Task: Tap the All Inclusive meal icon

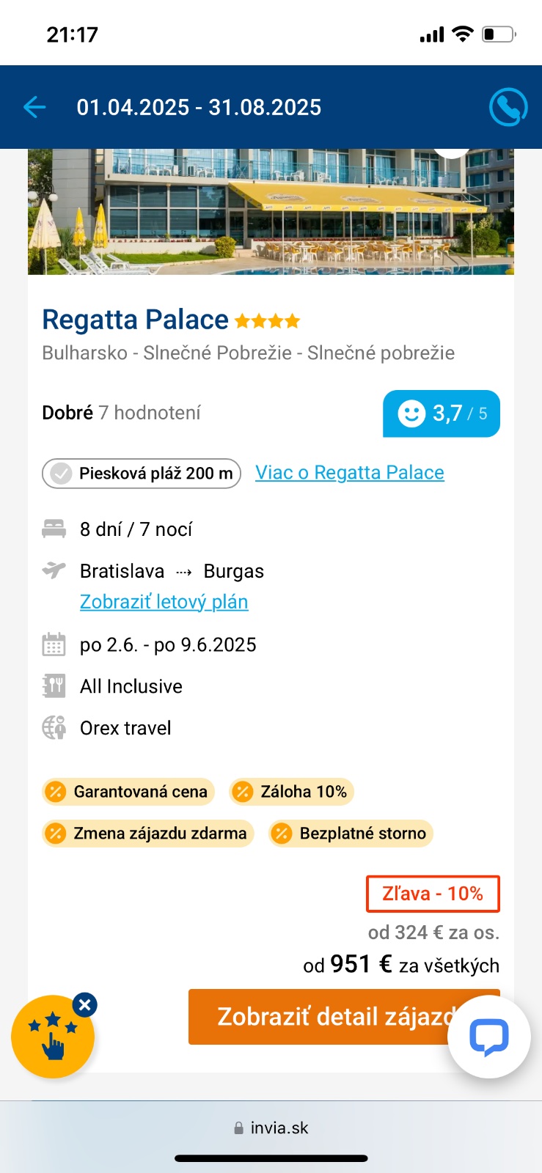Action: [x=54, y=686]
